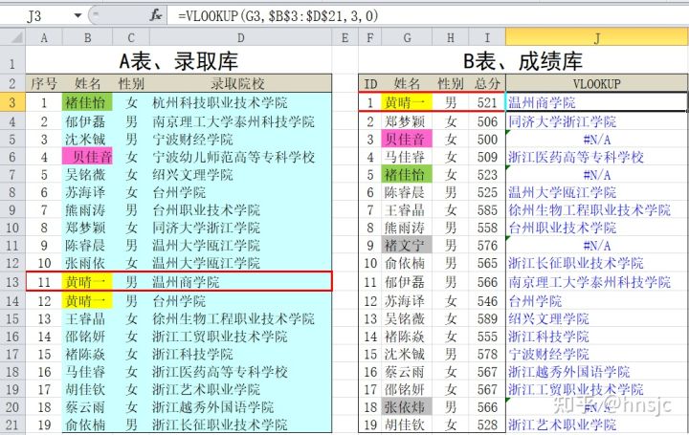The height and width of the screenshot is (435, 689).
Task: Click cell "杭州科技职业技术学院"
Action: coord(241,102)
